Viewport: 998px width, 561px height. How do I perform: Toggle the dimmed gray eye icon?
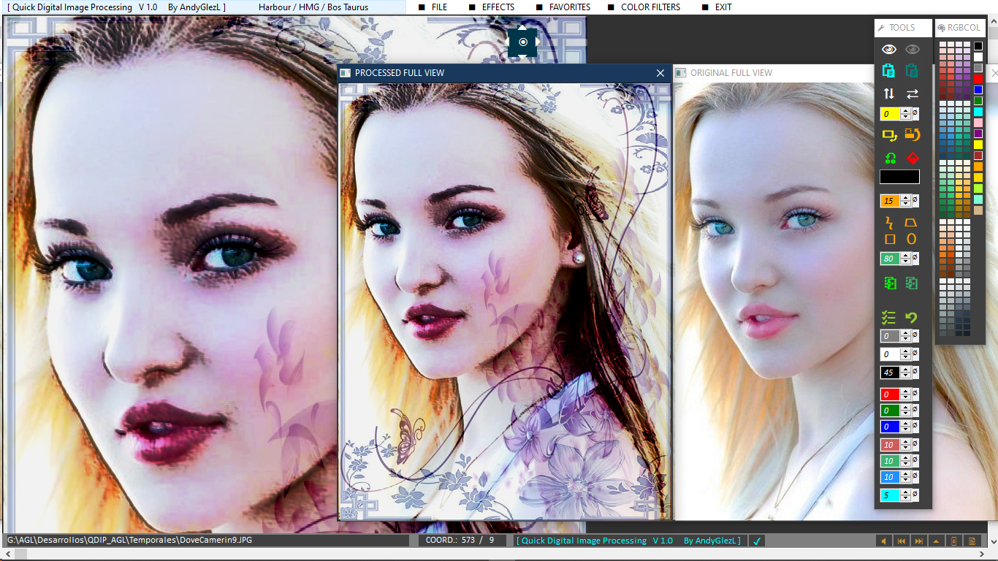coord(913,50)
